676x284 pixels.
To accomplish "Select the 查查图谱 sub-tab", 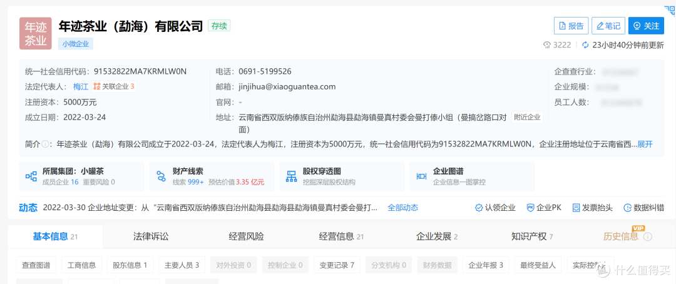I will pos(36,265).
